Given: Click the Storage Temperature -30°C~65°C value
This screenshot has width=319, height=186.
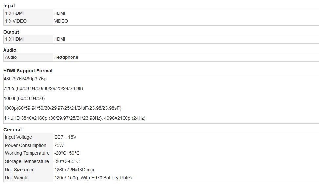Looking at the screenshot, I should tap(67, 161).
